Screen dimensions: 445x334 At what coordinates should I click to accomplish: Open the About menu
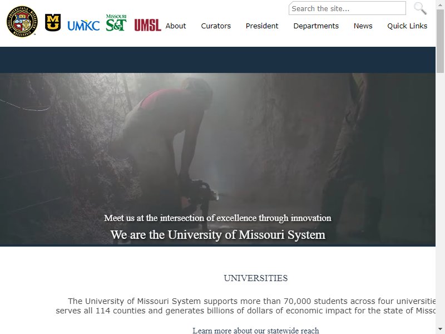(176, 26)
